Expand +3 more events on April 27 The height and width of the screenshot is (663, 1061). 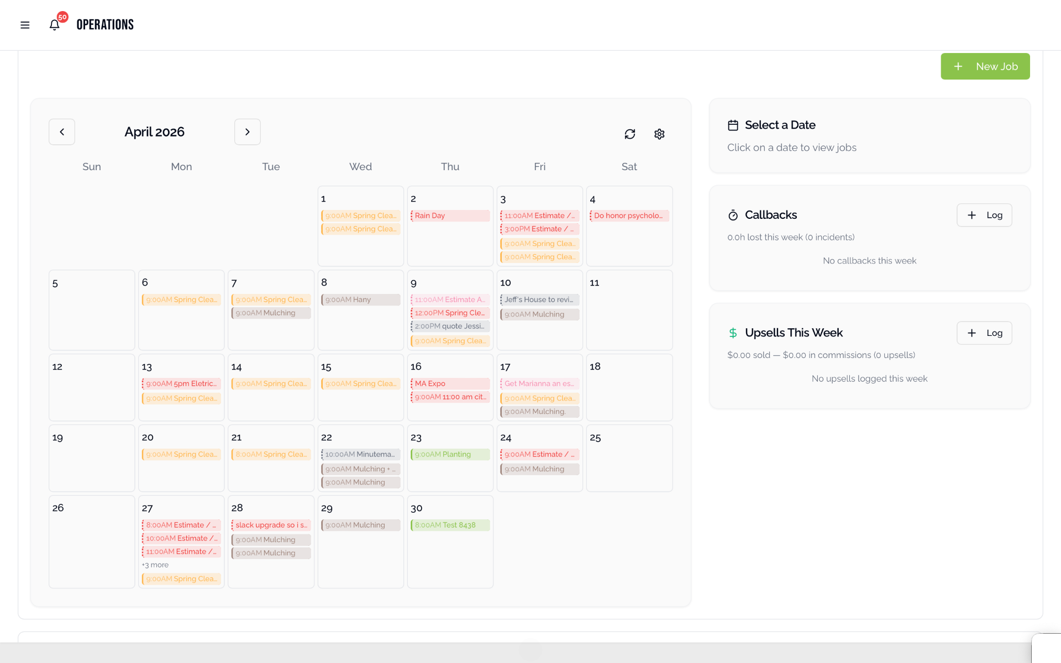(x=155, y=565)
